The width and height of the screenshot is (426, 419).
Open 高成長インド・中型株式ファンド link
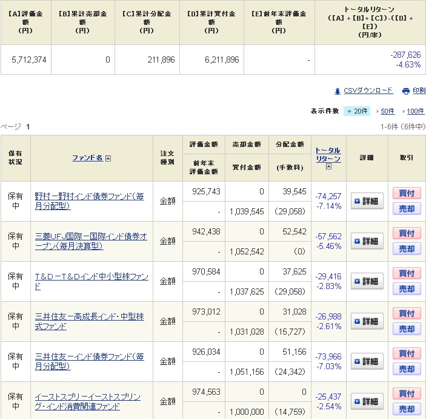(x=89, y=321)
